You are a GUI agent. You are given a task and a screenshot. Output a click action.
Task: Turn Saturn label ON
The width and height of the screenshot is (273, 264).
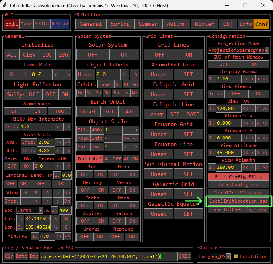(132, 221)
